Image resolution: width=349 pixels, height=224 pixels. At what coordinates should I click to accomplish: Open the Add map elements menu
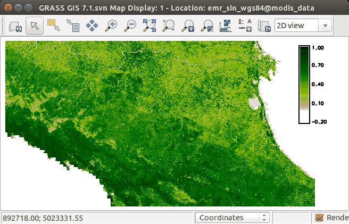point(245,25)
